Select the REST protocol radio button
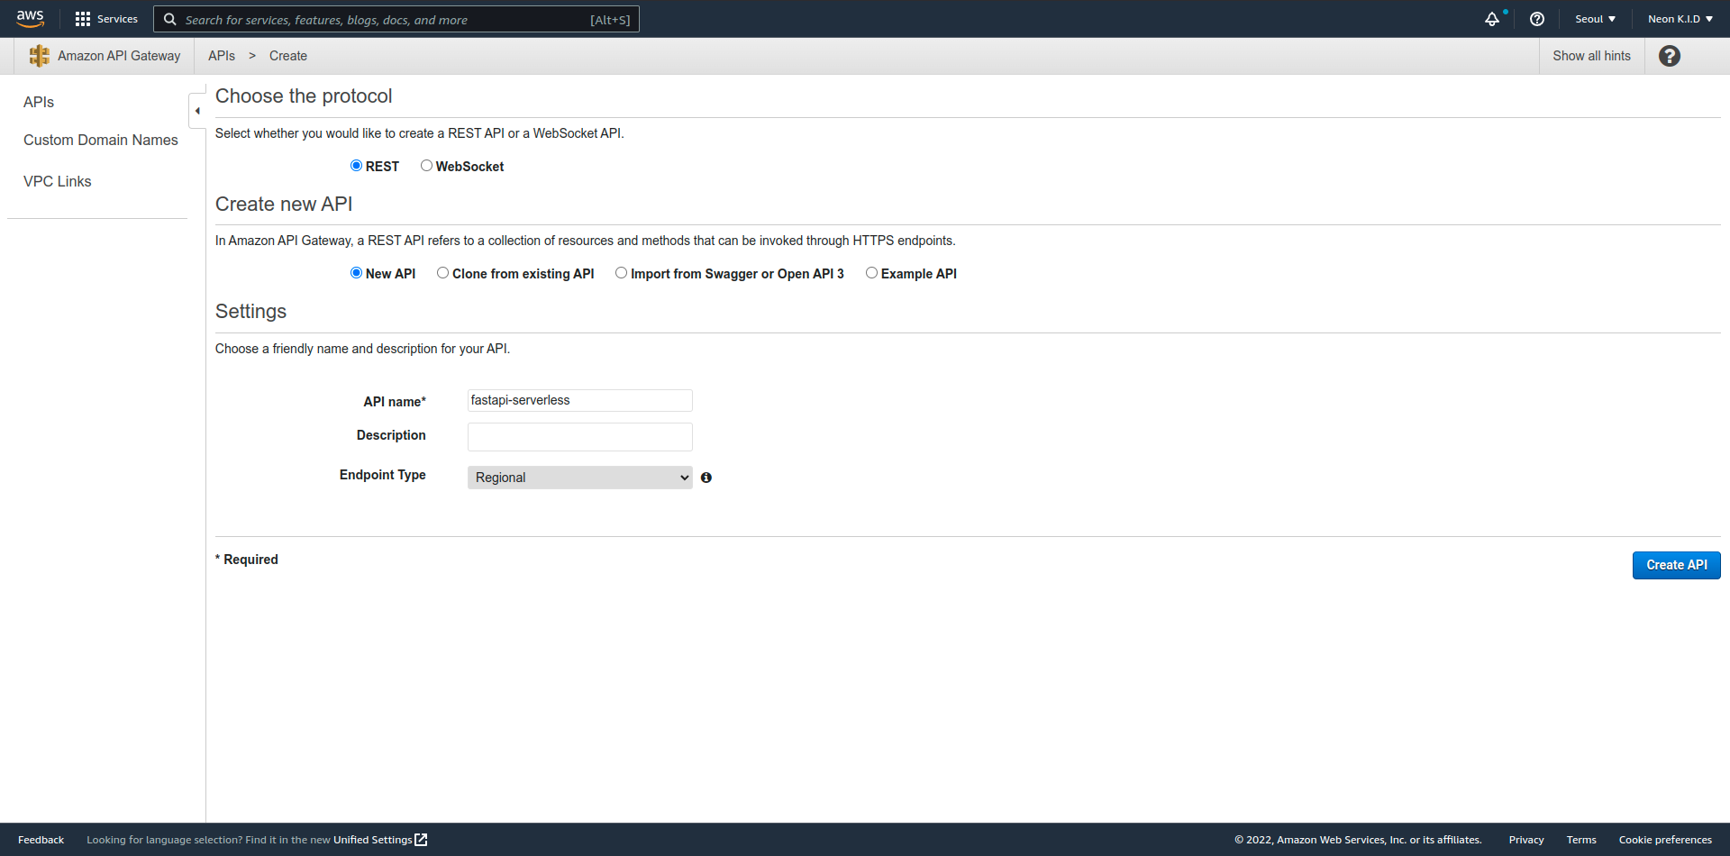The height and width of the screenshot is (856, 1730). [356, 166]
